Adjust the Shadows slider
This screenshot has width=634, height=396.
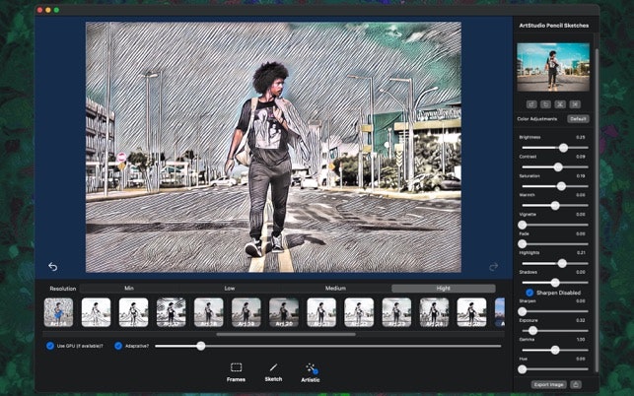tap(555, 283)
